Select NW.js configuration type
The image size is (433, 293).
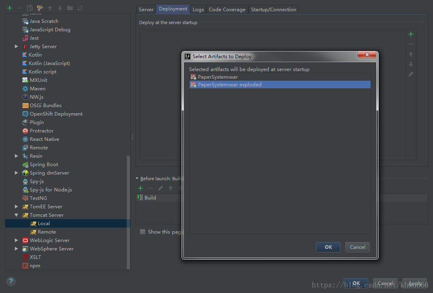[x=37, y=97]
